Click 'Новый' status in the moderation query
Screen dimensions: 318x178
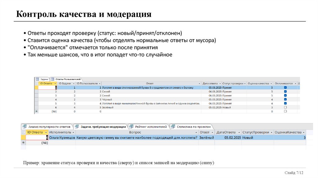point(257,137)
